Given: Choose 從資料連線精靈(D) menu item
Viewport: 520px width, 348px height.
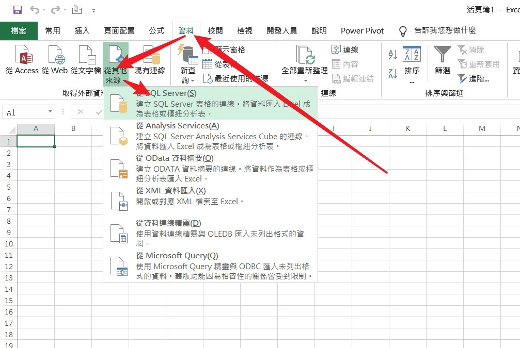Looking at the screenshot, I should coord(211,233).
